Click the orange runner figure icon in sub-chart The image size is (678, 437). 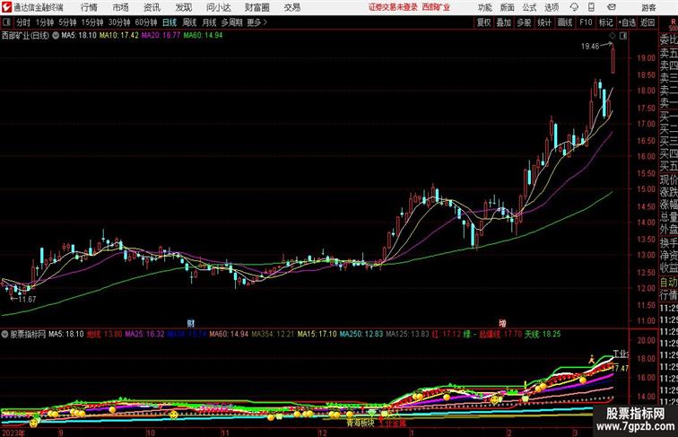(x=592, y=359)
